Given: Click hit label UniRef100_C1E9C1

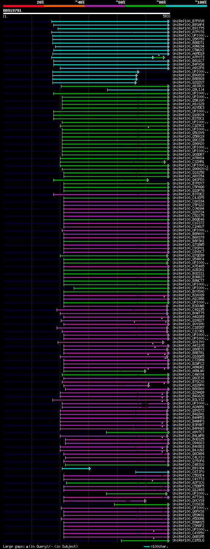Looking at the screenshot, I should click(188, 126).
